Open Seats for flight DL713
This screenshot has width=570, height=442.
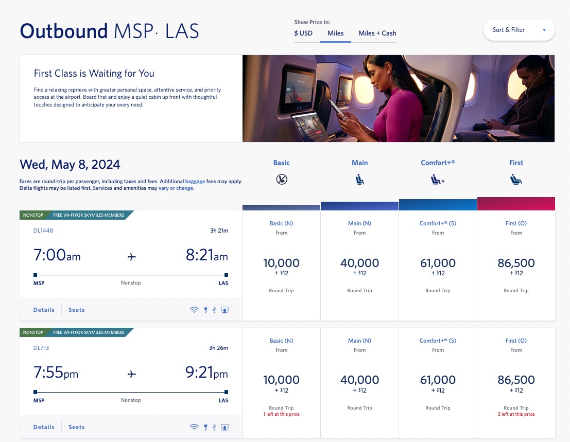[76, 427]
